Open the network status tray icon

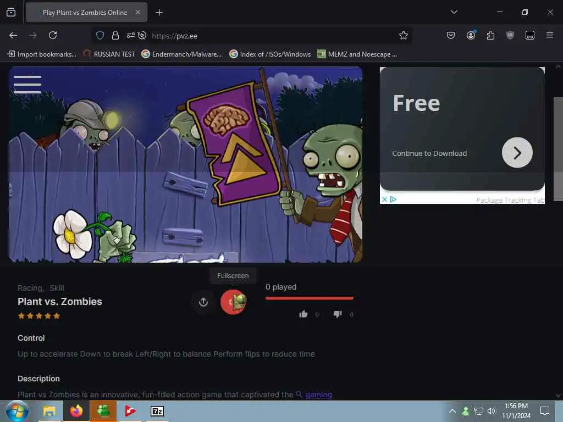tap(478, 411)
